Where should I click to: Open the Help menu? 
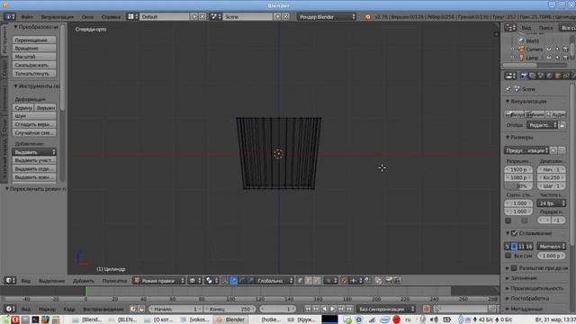111,17
